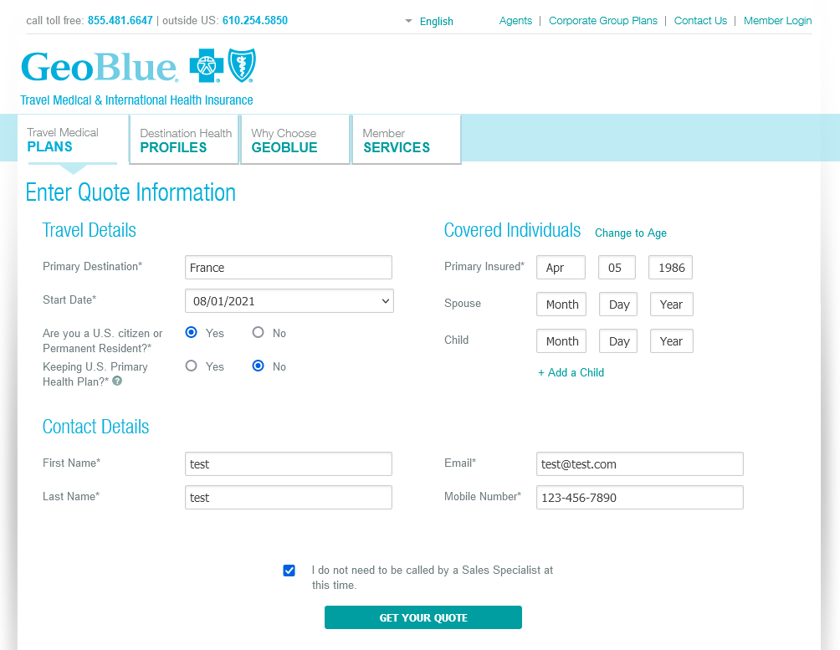Click Add a Child
This screenshot has height=650, width=840.
571,372
